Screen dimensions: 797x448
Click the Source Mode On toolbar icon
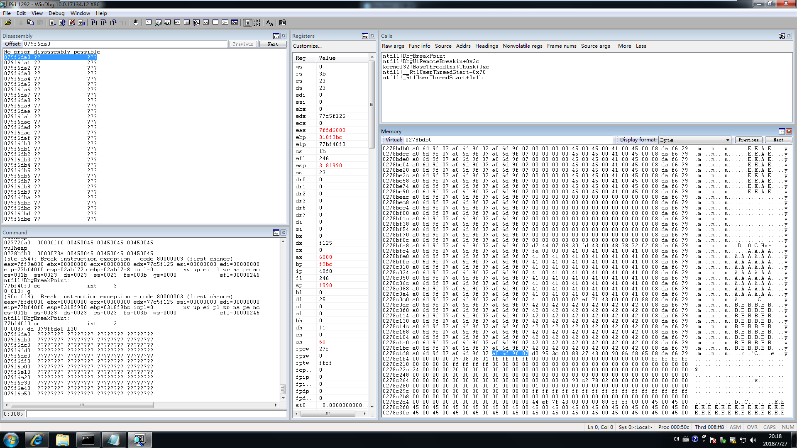click(247, 22)
